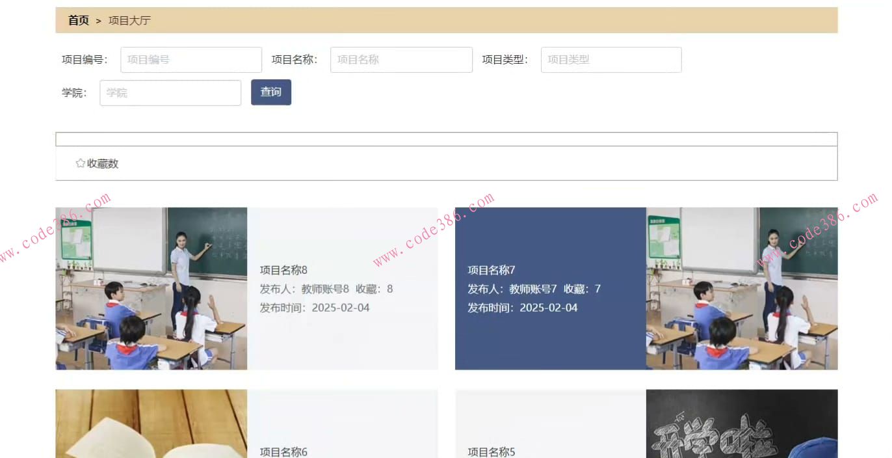Screen dimensions: 892x458
Task: Select 项目大厅 in the breadcrumb trail
Action: point(129,20)
